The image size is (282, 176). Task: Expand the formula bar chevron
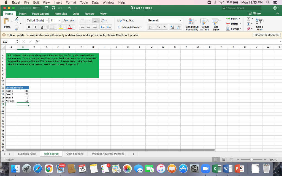click(x=281, y=42)
